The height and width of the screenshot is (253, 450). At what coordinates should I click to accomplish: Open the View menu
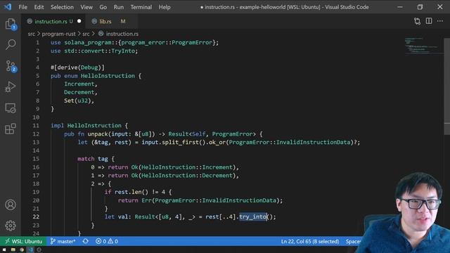coord(86,7)
